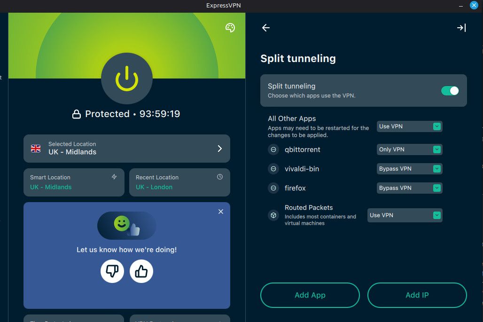Click 'Choose which apps use the VPN.' text

point(312,96)
